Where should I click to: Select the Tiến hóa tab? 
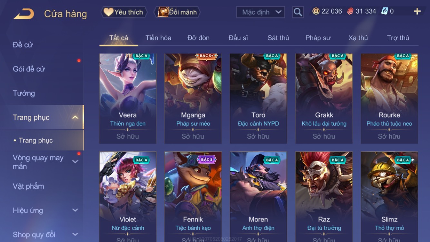[158, 38]
